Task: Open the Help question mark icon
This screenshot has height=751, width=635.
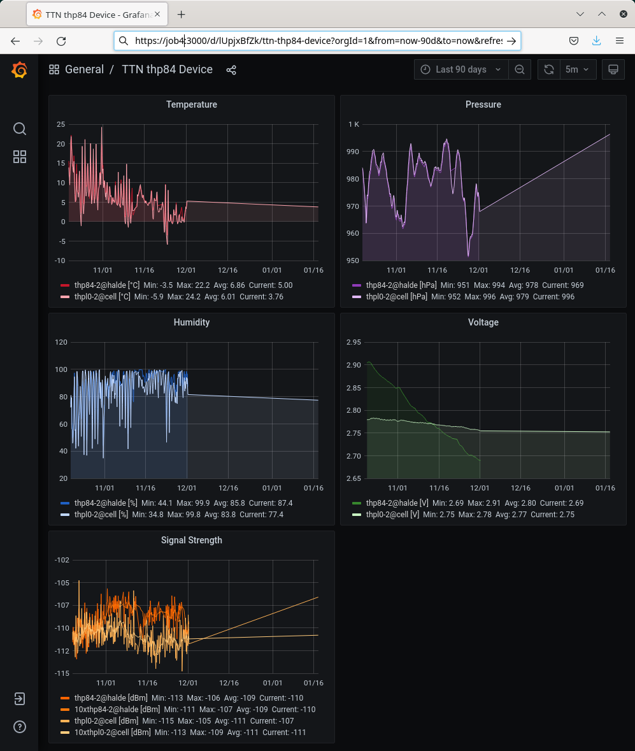Action: tap(20, 727)
